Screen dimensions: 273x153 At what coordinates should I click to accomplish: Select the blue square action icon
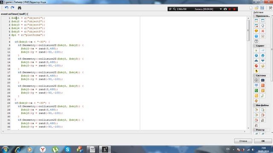coord(256,36)
